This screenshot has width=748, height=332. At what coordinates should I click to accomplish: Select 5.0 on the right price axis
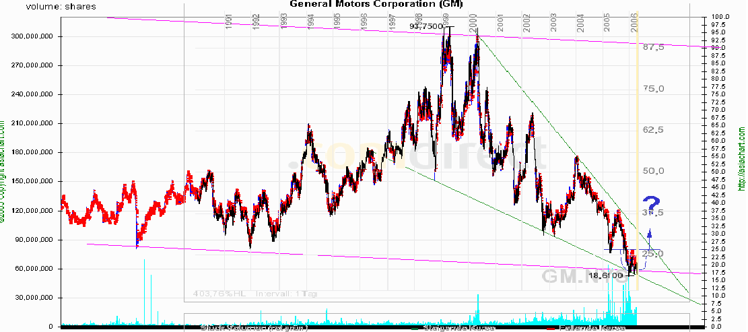(x=716, y=311)
